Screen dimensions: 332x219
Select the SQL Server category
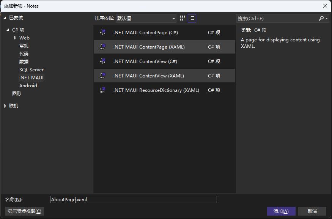coord(31,70)
